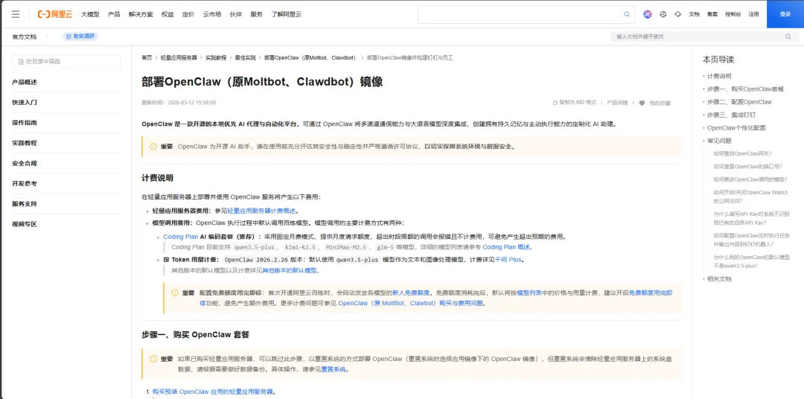Open the Coding Plan 概述 link
This screenshot has width=804, height=399.
pos(506,247)
